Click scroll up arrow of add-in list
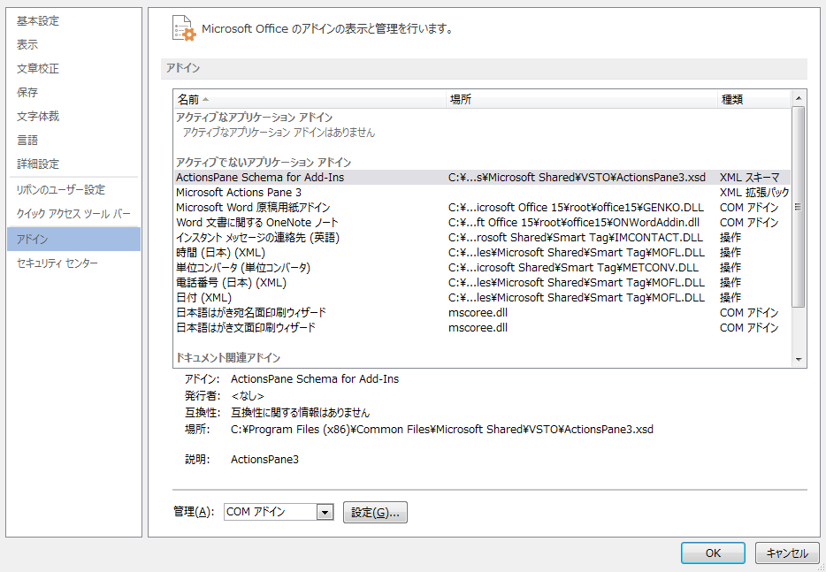 798,98
